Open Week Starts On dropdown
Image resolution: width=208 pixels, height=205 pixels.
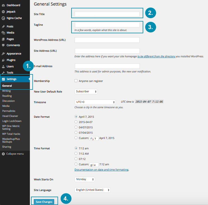[85, 179]
